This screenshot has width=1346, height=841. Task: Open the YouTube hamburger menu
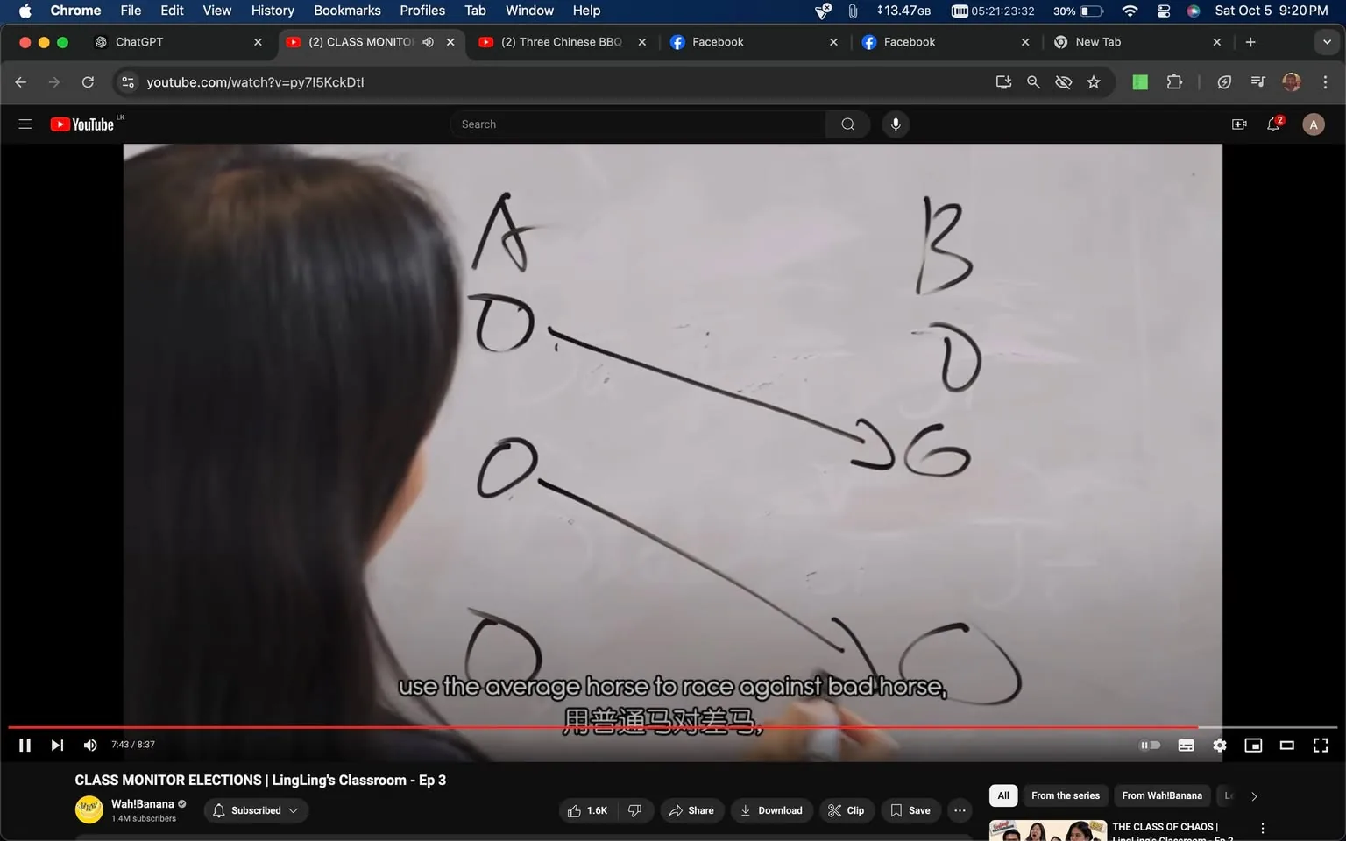click(x=25, y=124)
